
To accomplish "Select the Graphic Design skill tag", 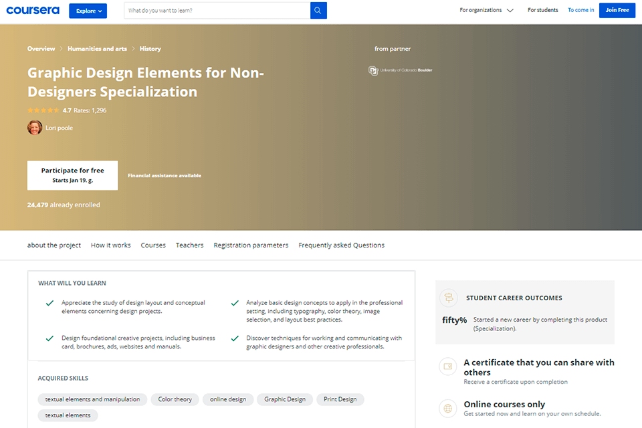I will [x=285, y=399].
